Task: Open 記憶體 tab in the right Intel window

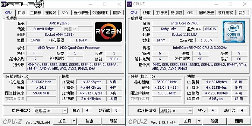Action: tap(176, 13)
